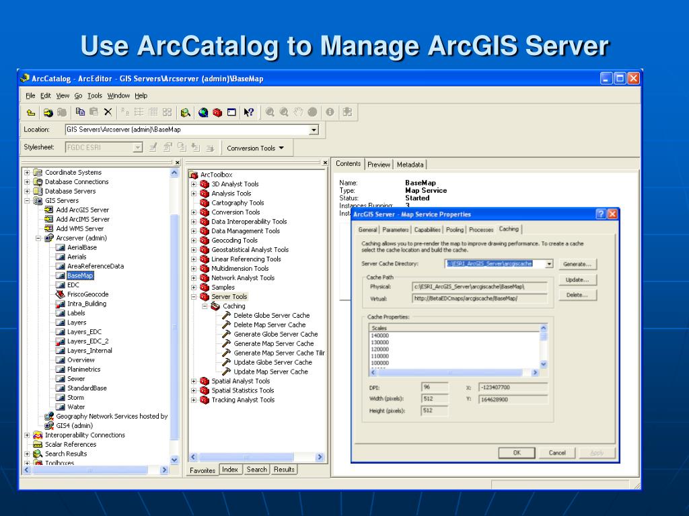Image resolution: width=689 pixels, height=516 pixels.
Task: Expand the Coordinate Systems tree node
Action: [x=27, y=173]
